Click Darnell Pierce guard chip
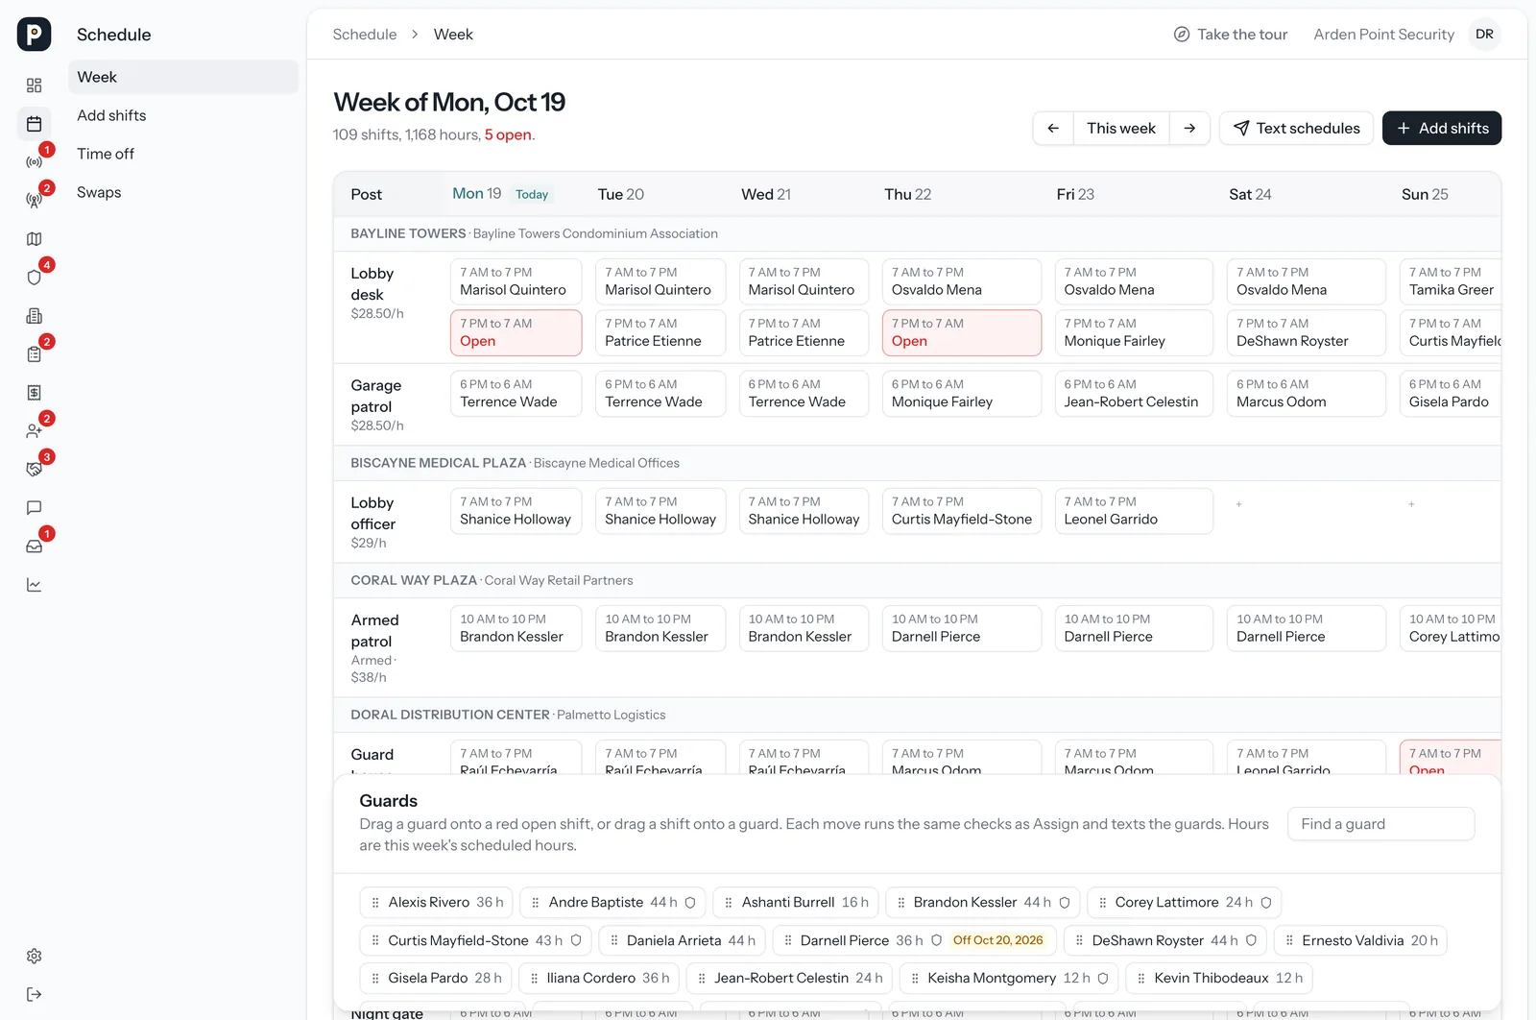This screenshot has height=1020, width=1536. [915, 940]
